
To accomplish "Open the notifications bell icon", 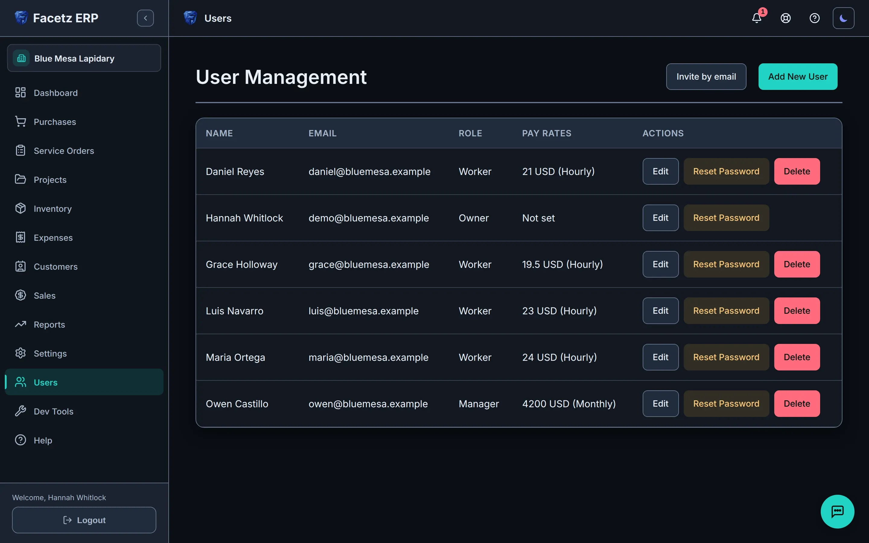I will (x=757, y=18).
